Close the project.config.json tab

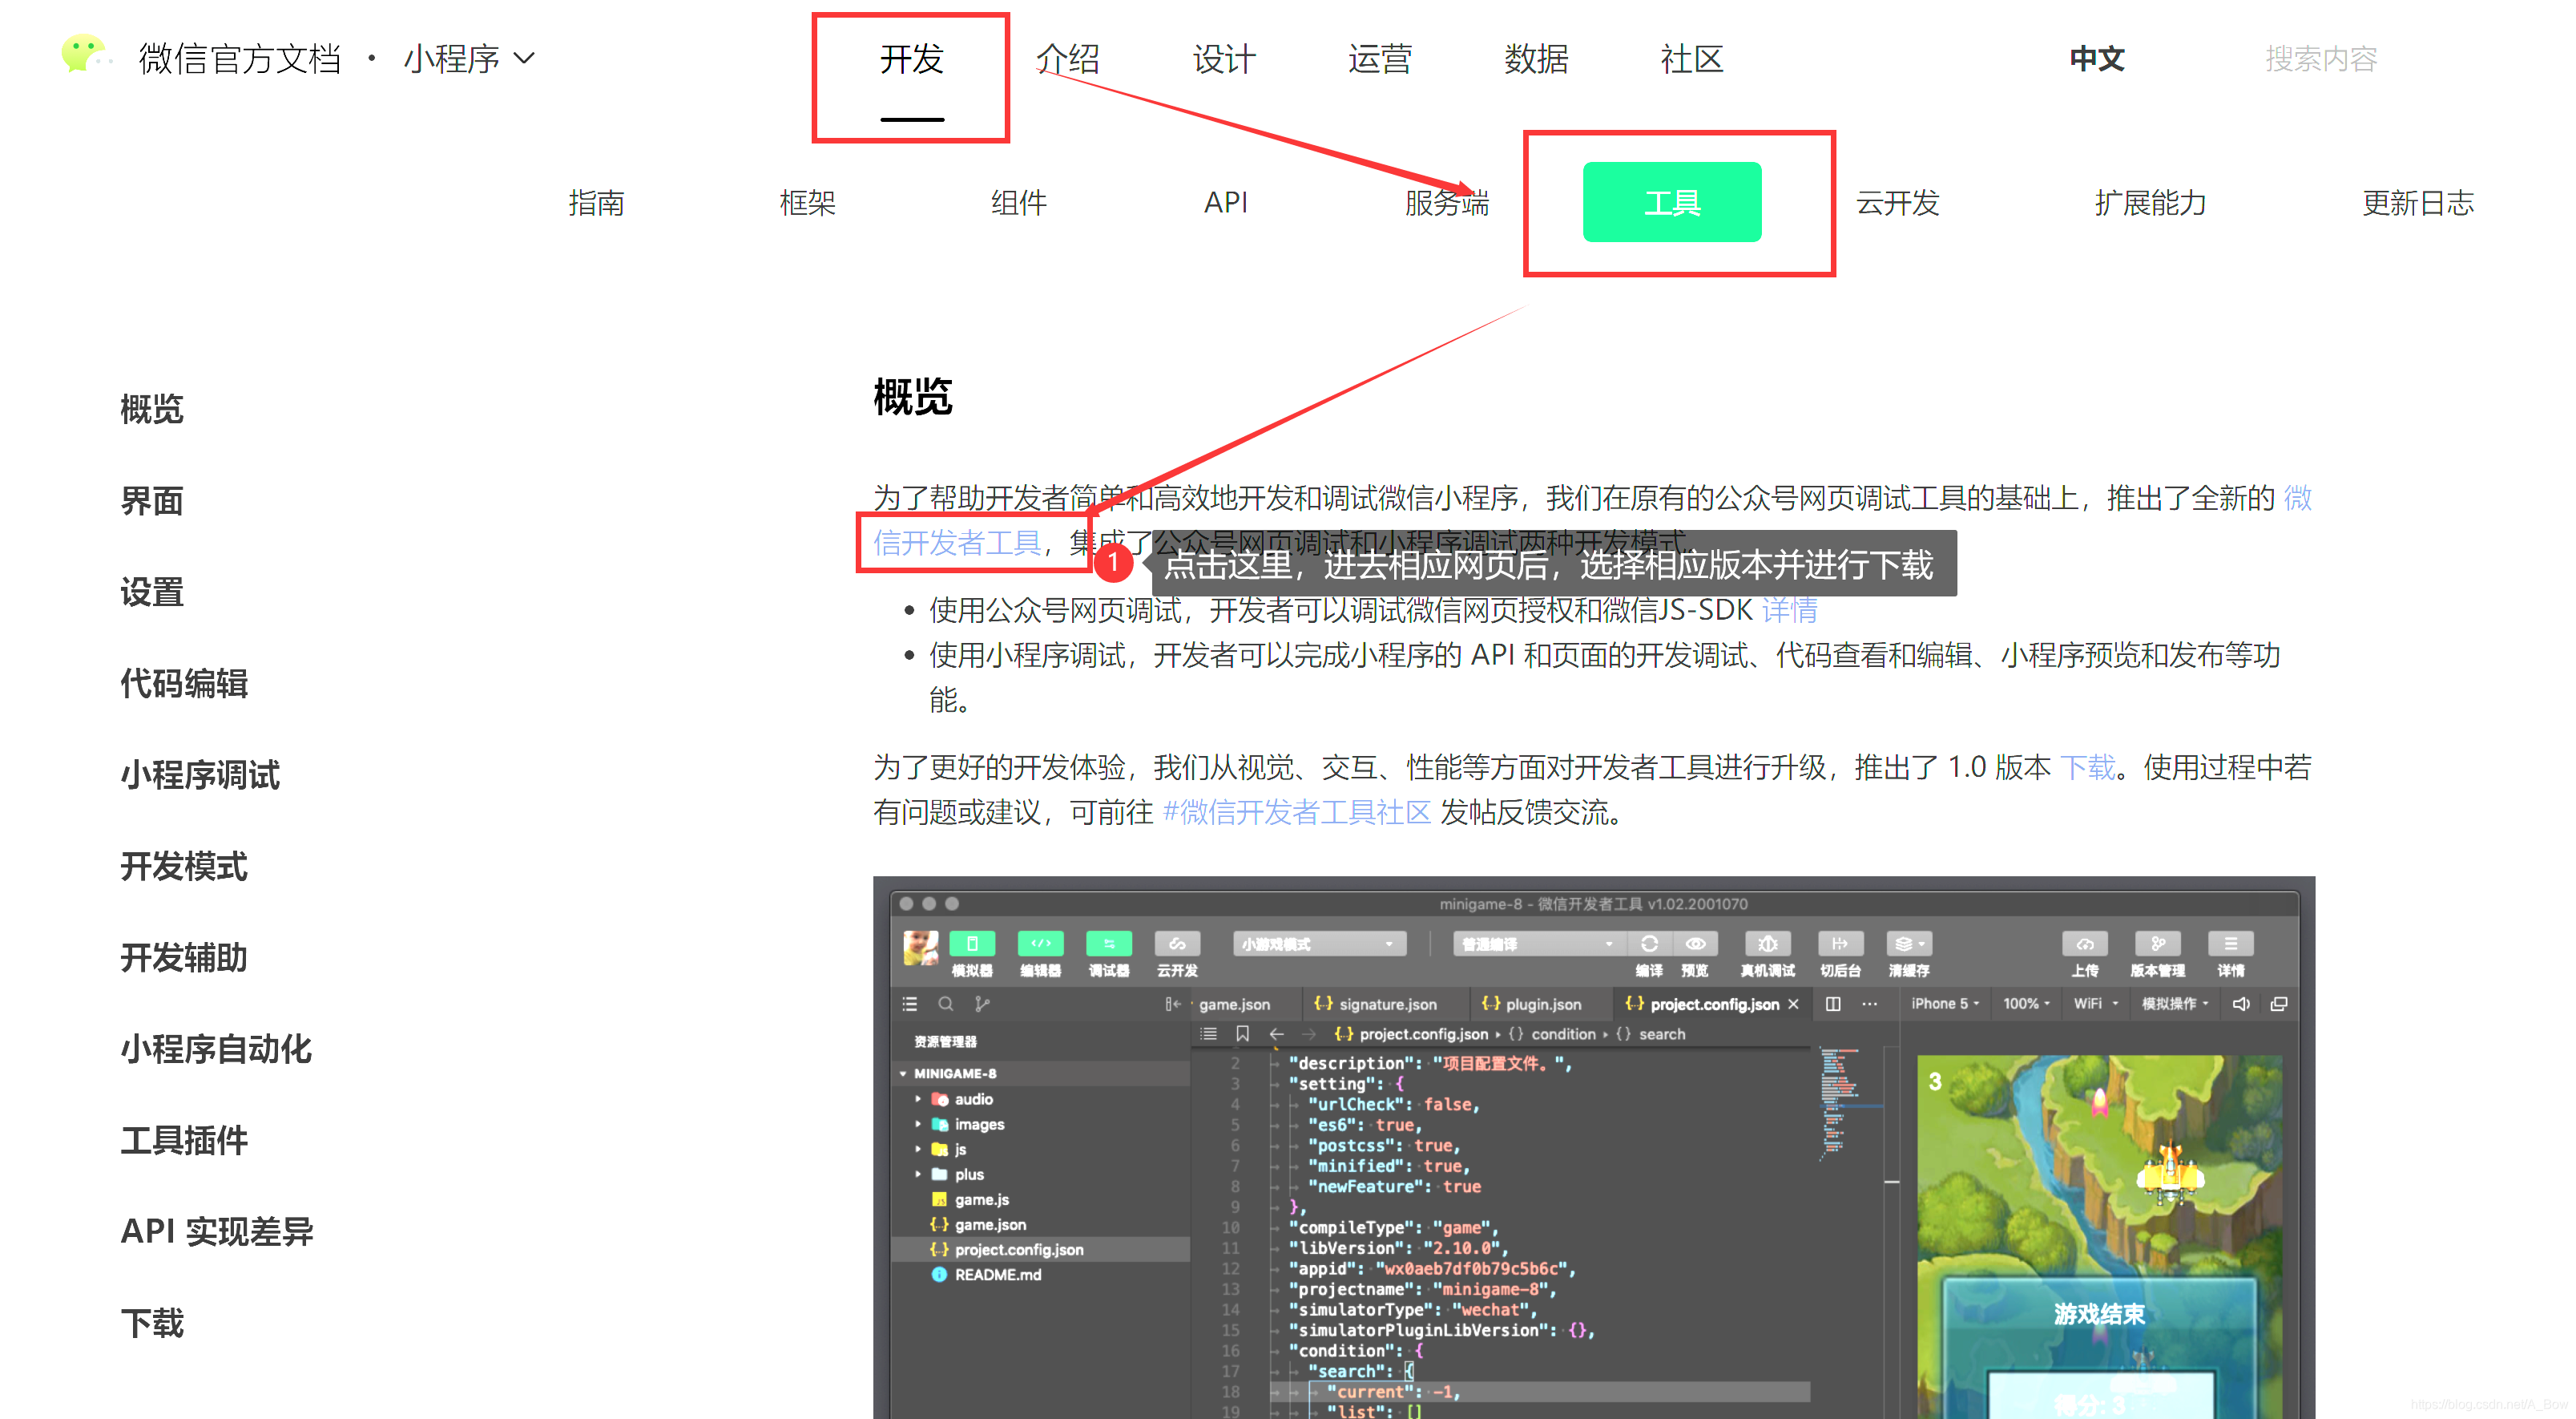[1793, 1004]
